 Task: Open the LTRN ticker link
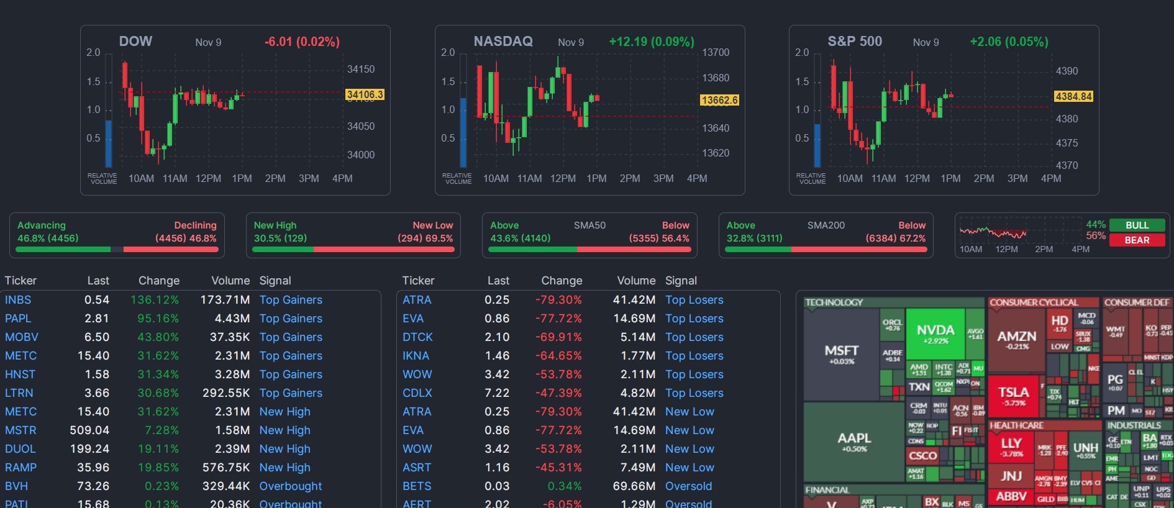coord(19,393)
